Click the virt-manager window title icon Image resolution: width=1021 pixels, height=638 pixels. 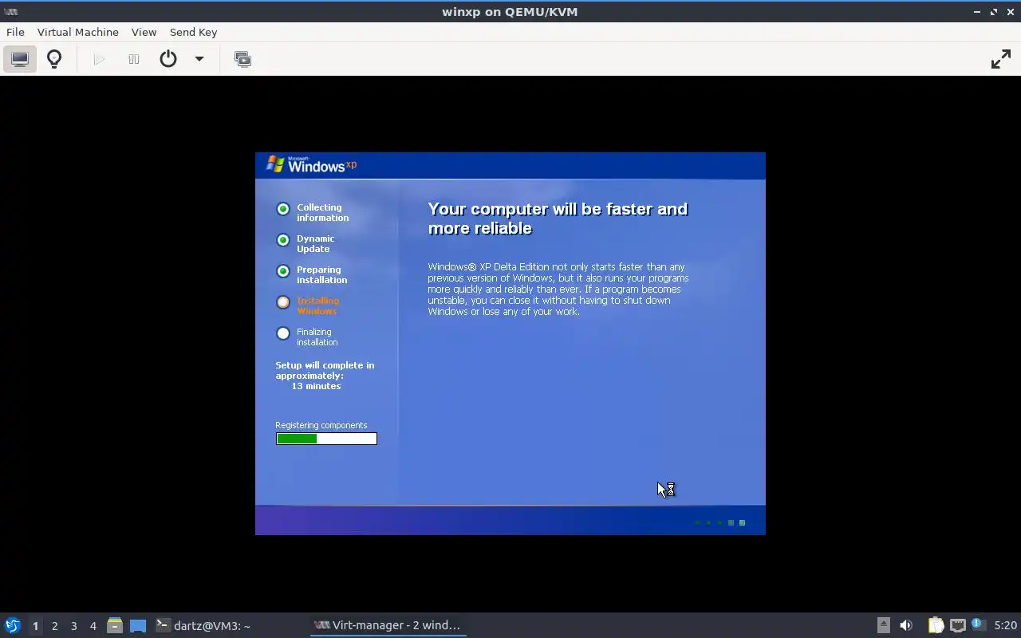pyautogui.click(x=11, y=12)
